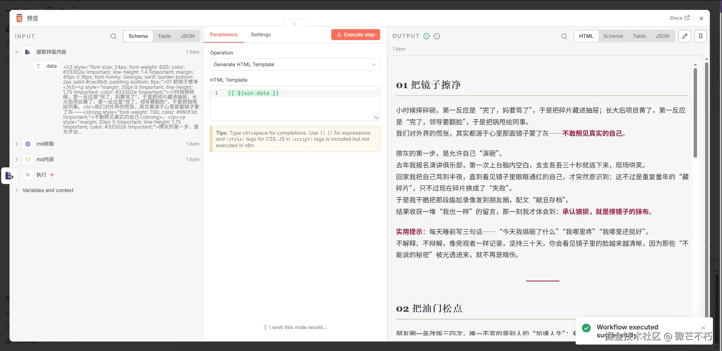Click the output panel scrollbar thumb
The width and height of the screenshot is (722, 351).
[695, 112]
